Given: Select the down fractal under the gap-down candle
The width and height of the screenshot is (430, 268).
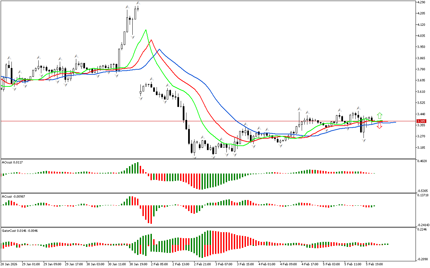Looking at the screenshot, I should pos(140,98).
